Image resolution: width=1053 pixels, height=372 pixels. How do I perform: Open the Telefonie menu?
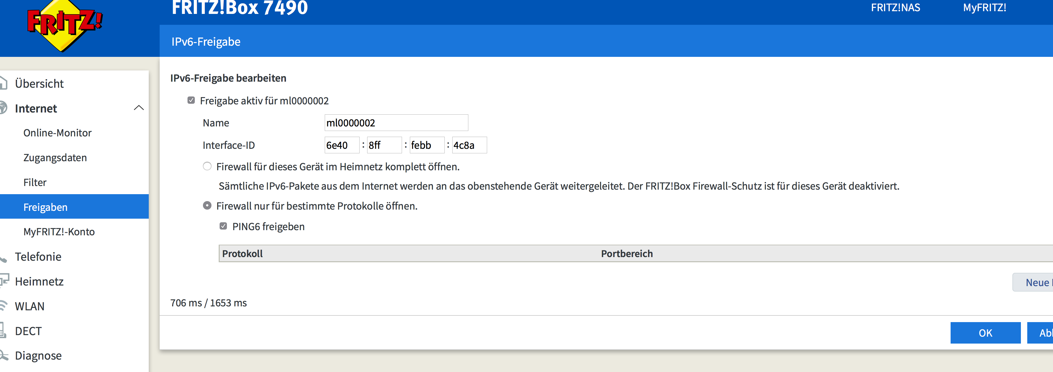38,256
